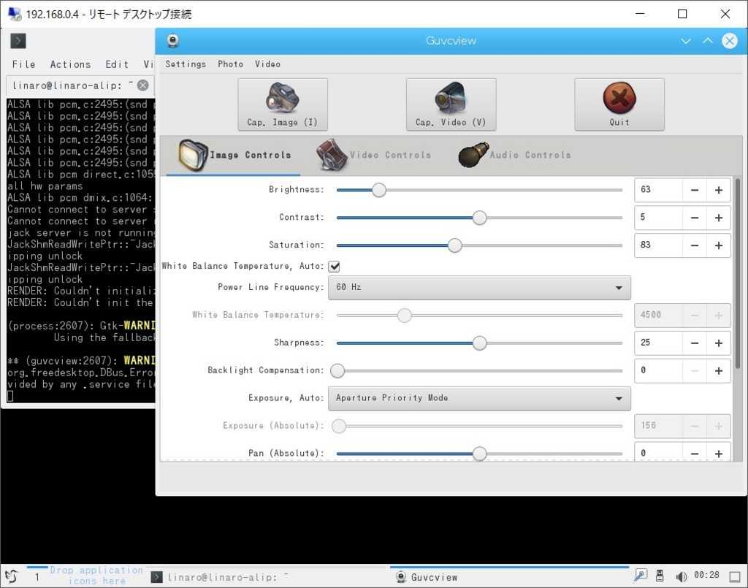Click the terminal icon in the terminal window
Viewport: 748px width, 588px height.
click(18, 40)
